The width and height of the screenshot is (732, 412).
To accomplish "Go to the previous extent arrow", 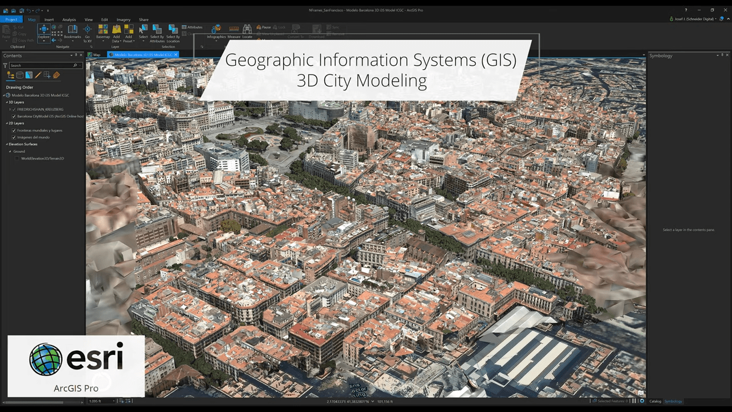I will [x=54, y=40].
